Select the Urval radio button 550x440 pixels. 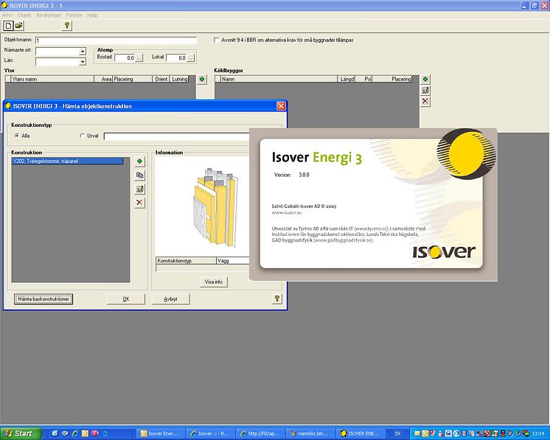tap(83, 136)
